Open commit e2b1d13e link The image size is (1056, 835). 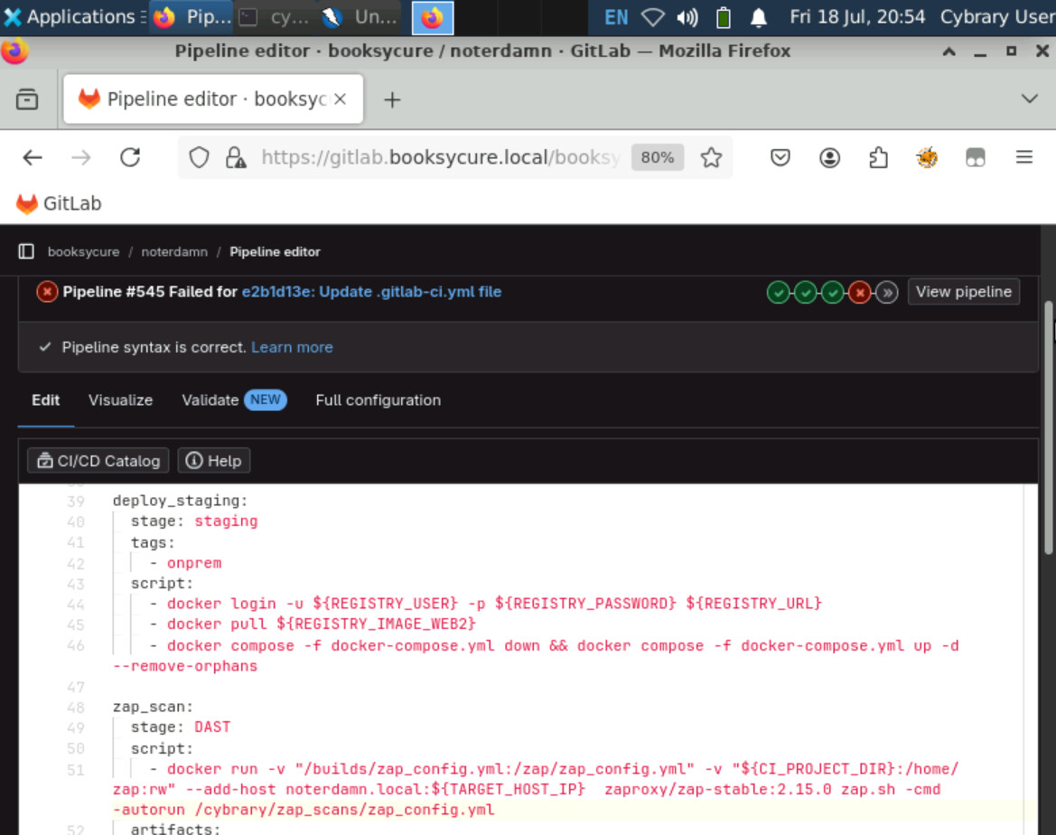coord(371,292)
